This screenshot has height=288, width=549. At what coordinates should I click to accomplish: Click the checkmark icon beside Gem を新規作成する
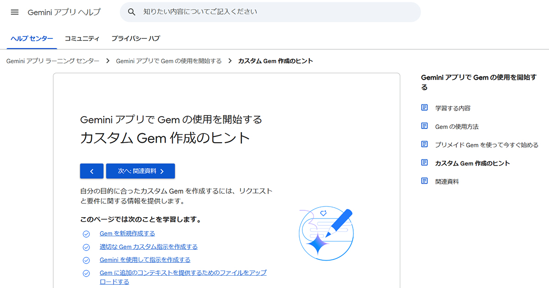[x=86, y=234]
